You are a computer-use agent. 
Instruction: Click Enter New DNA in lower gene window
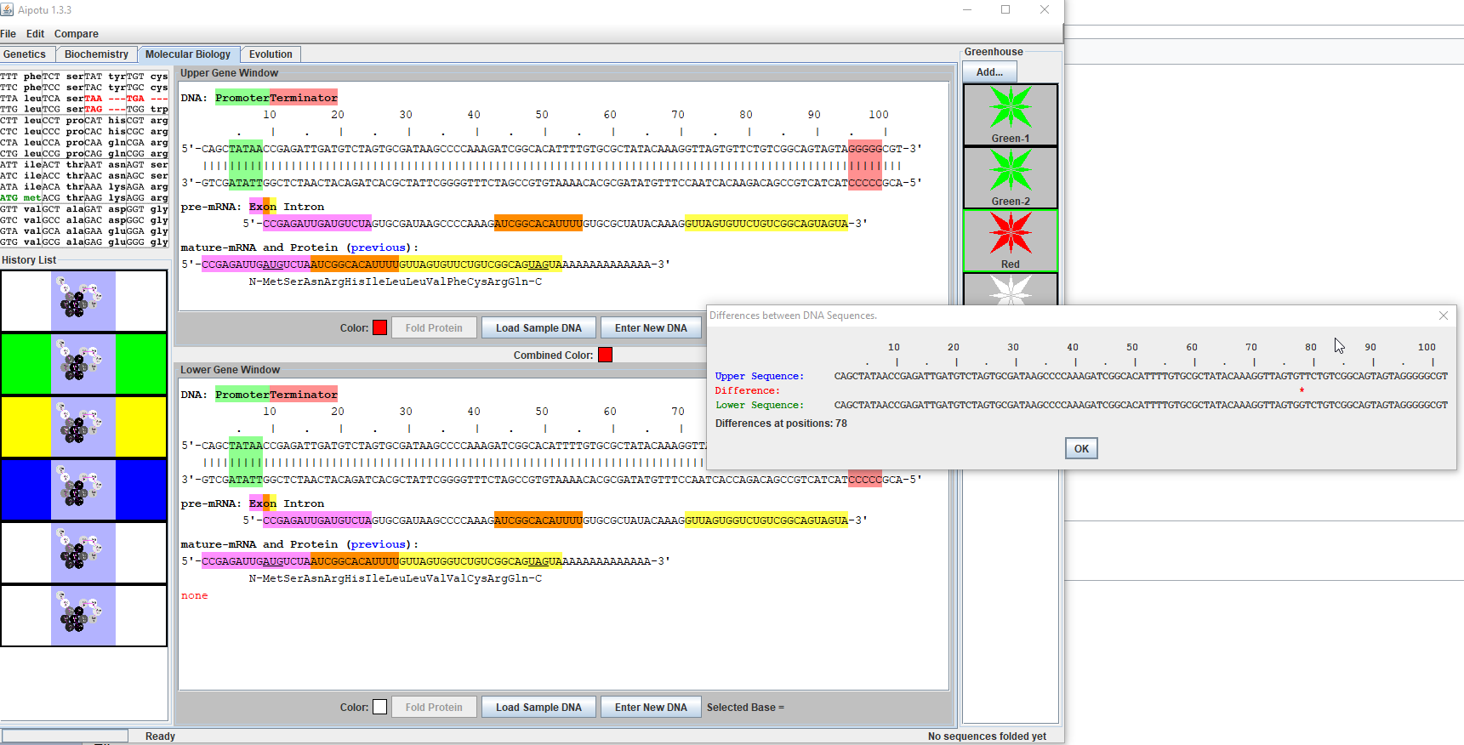click(651, 708)
